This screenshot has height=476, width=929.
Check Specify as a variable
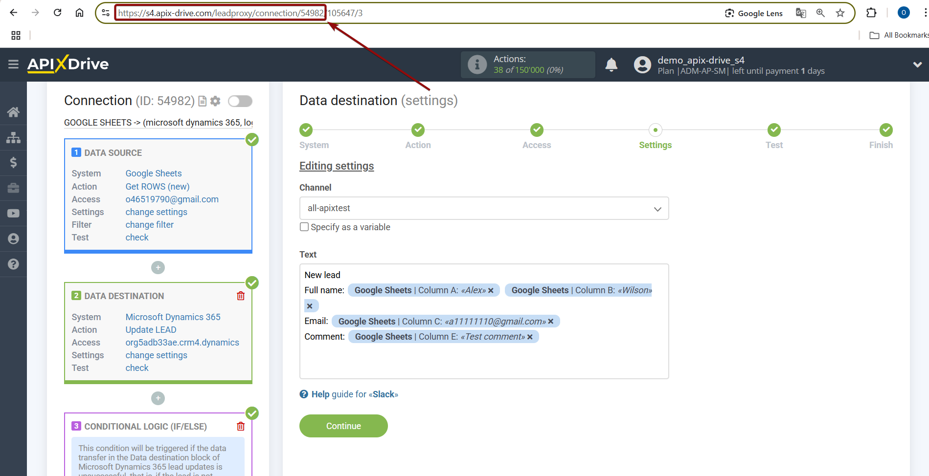point(304,227)
